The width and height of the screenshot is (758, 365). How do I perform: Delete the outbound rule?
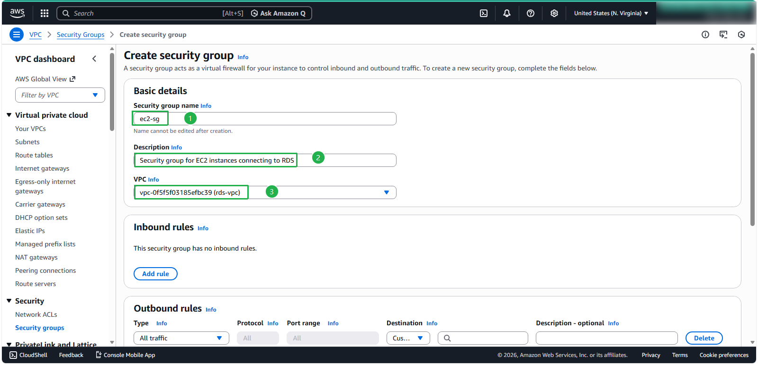[704, 338]
